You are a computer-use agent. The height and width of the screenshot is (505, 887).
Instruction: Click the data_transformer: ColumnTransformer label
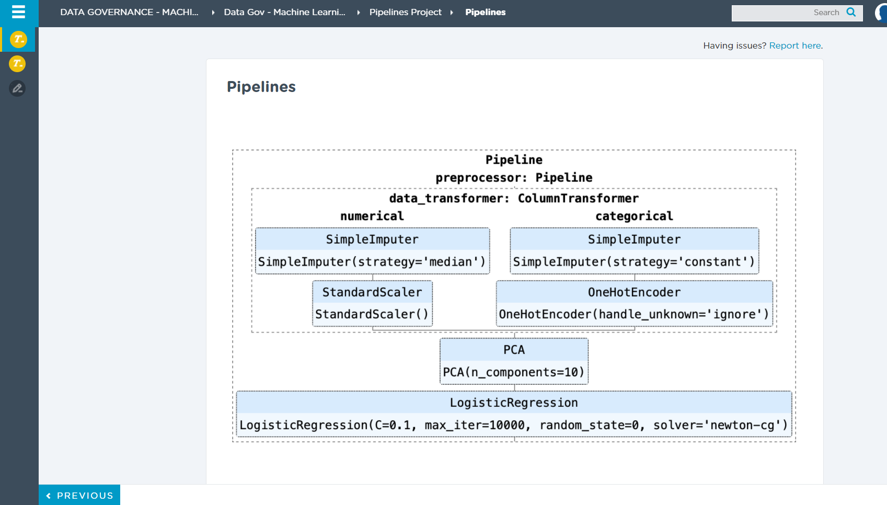point(514,199)
